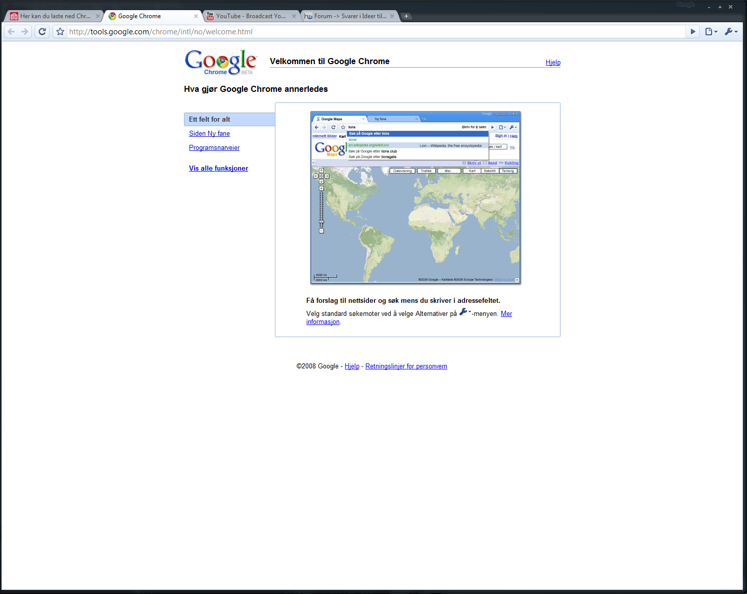Viewport: 747px width, 594px height.
Task: Open the Hjelp link in the footer
Action: pos(352,366)
